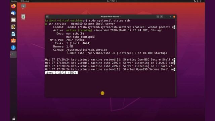The image size is (215, 121).
Task: Click 'active (running)' status text
Action: point(79,30)
